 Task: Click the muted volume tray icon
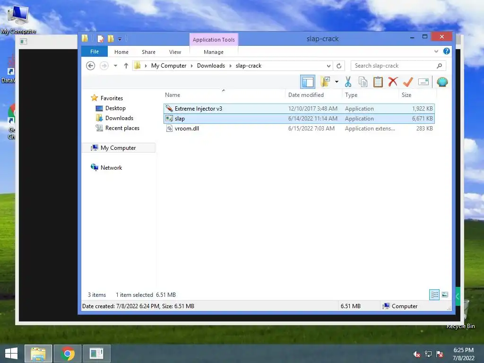tap(417, 354)
